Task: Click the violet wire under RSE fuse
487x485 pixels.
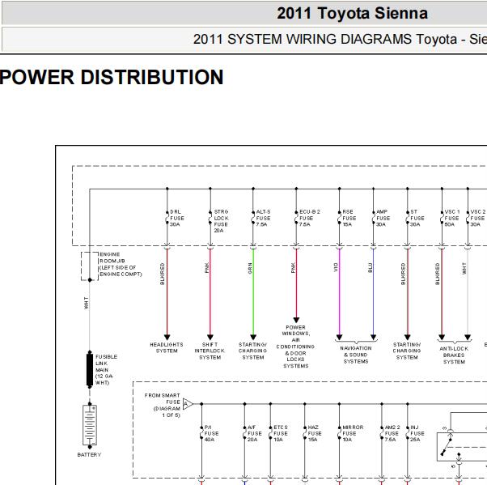Action: tap(340, 292)
